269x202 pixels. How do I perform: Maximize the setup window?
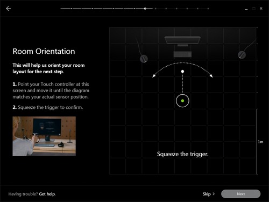(253, 9)
